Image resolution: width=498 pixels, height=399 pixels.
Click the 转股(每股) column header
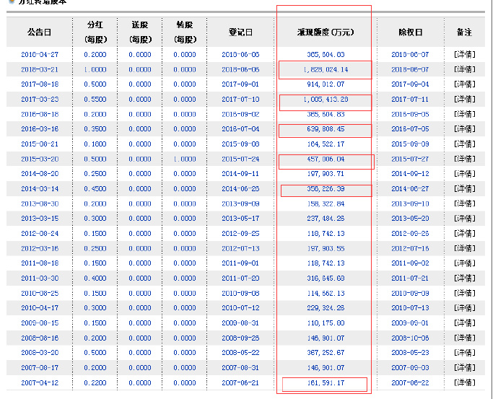[185, 32]
